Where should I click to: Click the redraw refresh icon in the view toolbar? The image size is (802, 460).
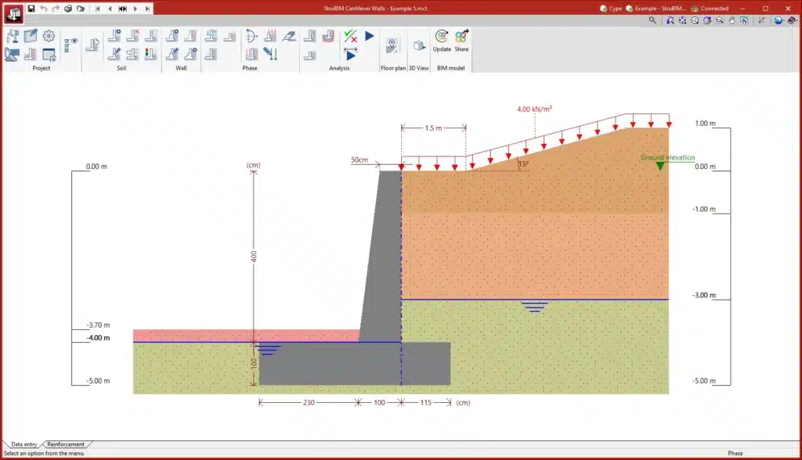pyautogui.click(x=707, y=20)
